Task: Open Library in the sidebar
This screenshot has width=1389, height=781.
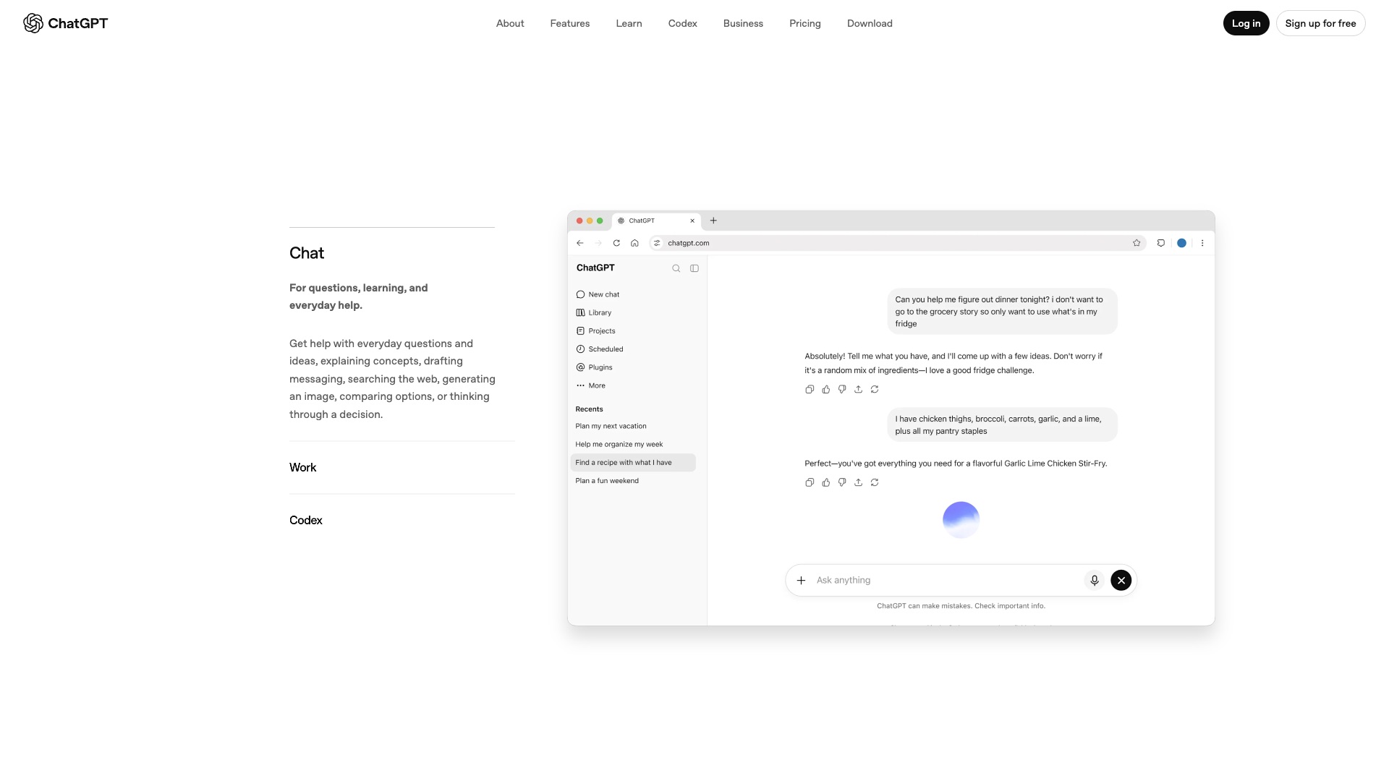Action: pyautogui.click(x=594, y=312)
